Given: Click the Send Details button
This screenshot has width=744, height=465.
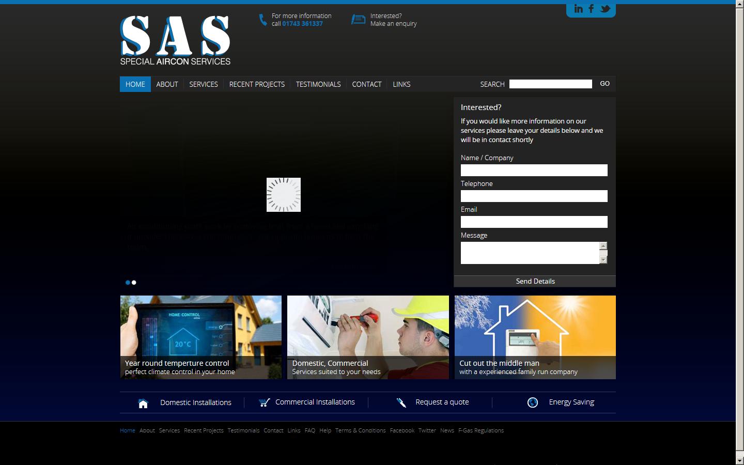Looking at the screenshot, I should pyautogui.click(x=535, y=281).
